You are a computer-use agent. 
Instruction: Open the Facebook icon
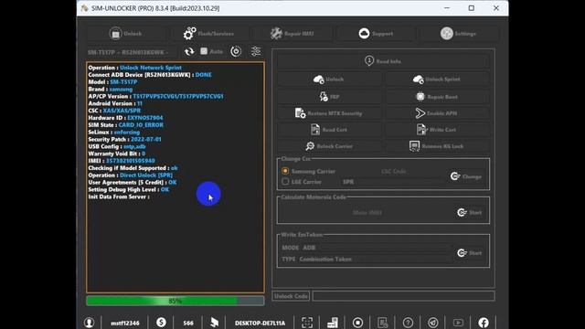tap(484, 323)
